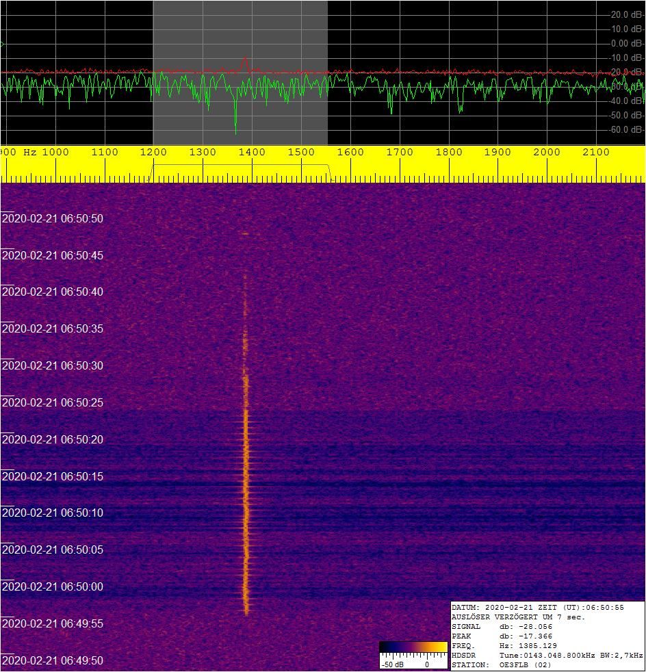Viewport: 646px width, 672px height.
Task: Click the 20.0 dB amplitude label
Action: [x=627, y=14]
